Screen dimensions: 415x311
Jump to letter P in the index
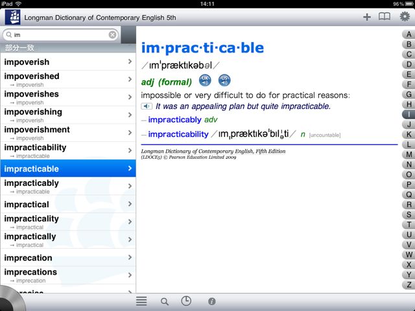coord(409,185)
